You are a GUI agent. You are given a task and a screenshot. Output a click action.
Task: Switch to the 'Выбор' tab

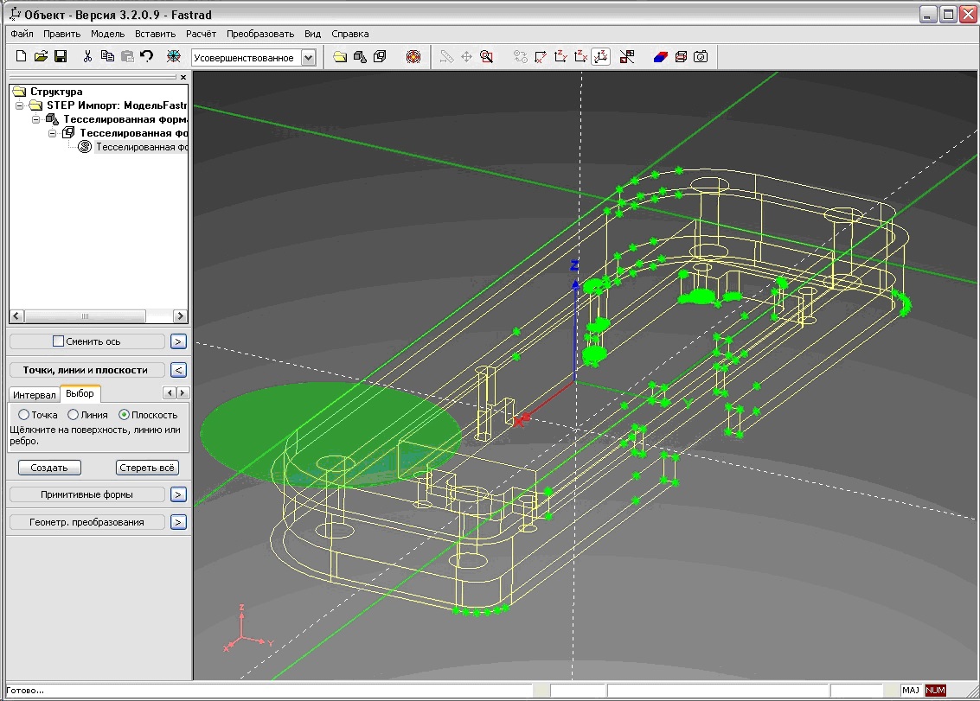80,393
